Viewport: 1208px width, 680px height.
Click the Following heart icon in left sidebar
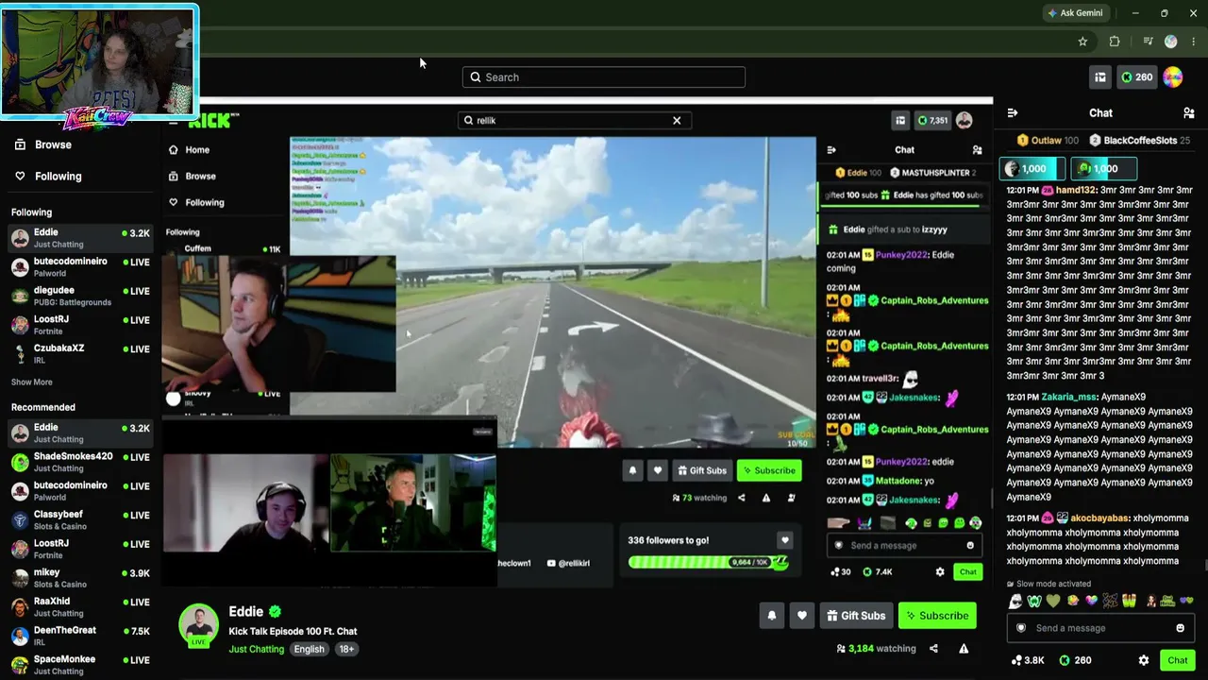pos(20,176)
